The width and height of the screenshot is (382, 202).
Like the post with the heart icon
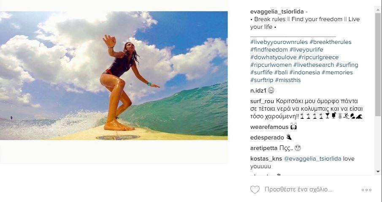coord(255,190)
